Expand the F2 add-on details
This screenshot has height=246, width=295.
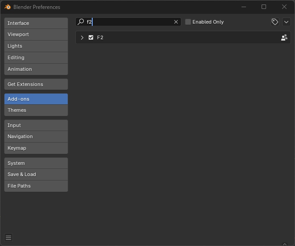82,37
